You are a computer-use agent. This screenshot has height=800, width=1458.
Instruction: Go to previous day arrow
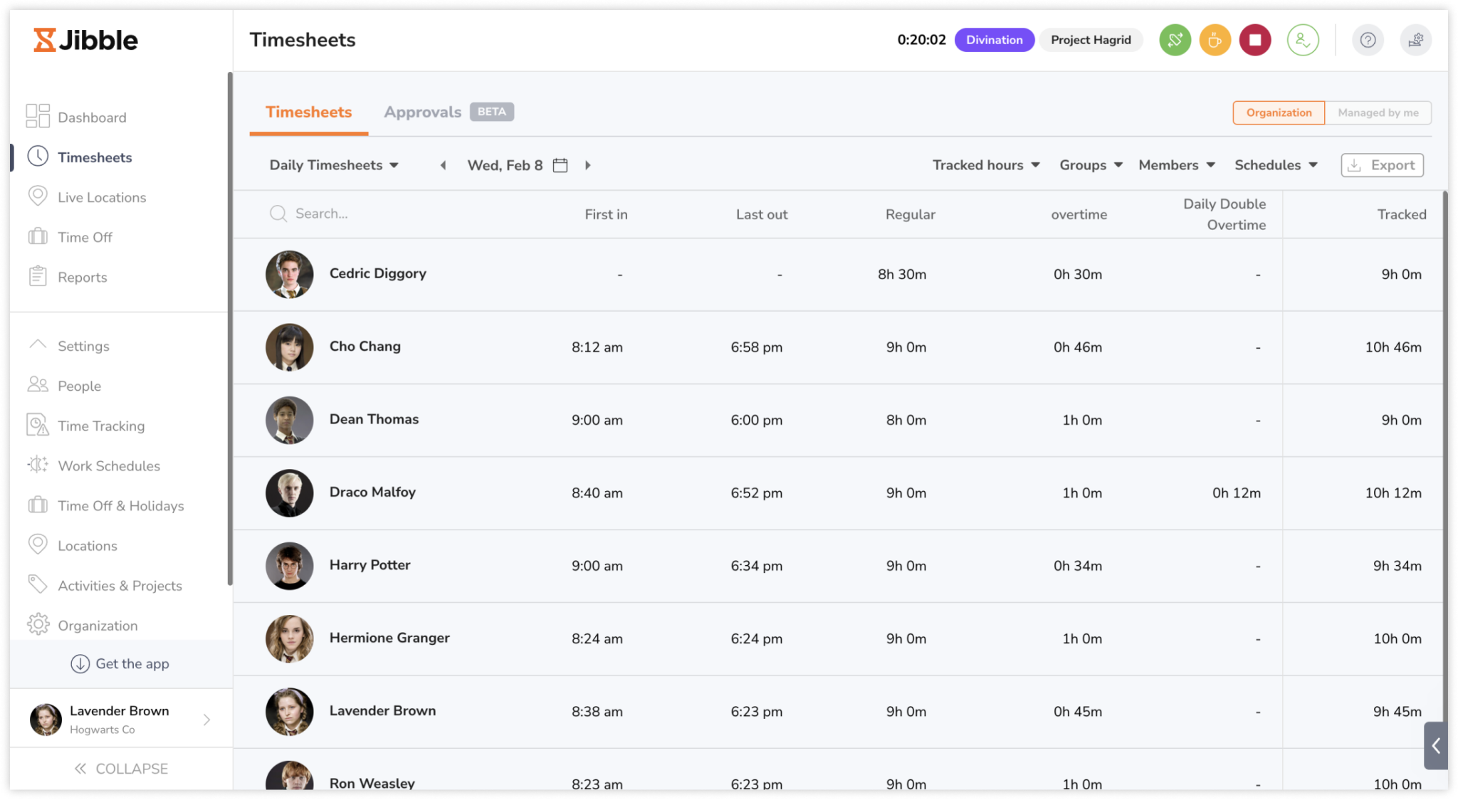click(x=443, y=165)
